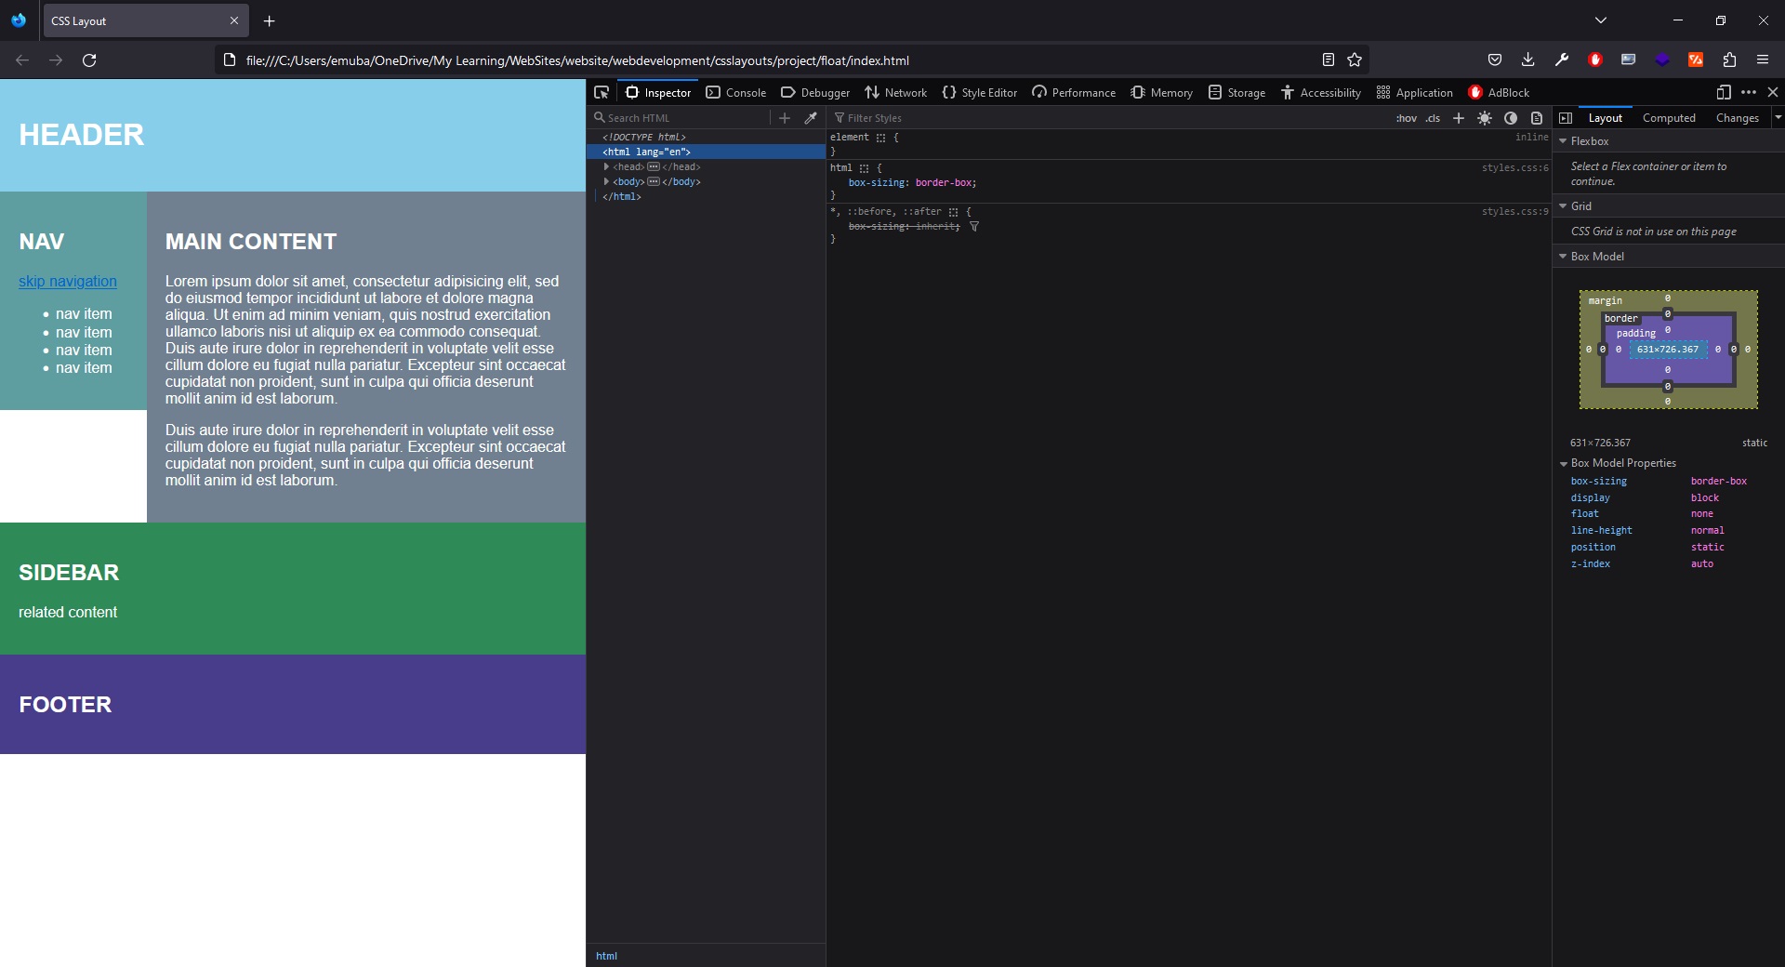
Task: Go back with the browser back arrow
Action: 22,60
